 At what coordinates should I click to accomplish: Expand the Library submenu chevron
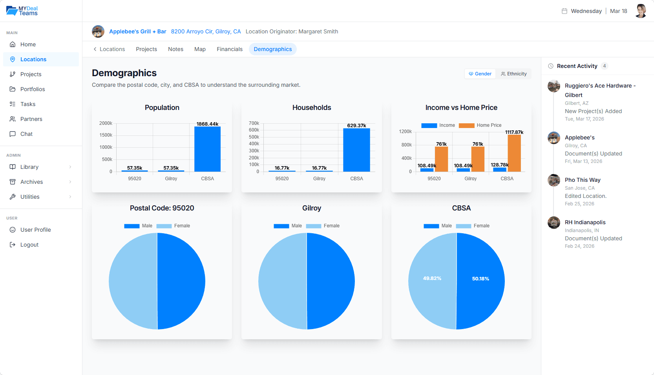70,167
